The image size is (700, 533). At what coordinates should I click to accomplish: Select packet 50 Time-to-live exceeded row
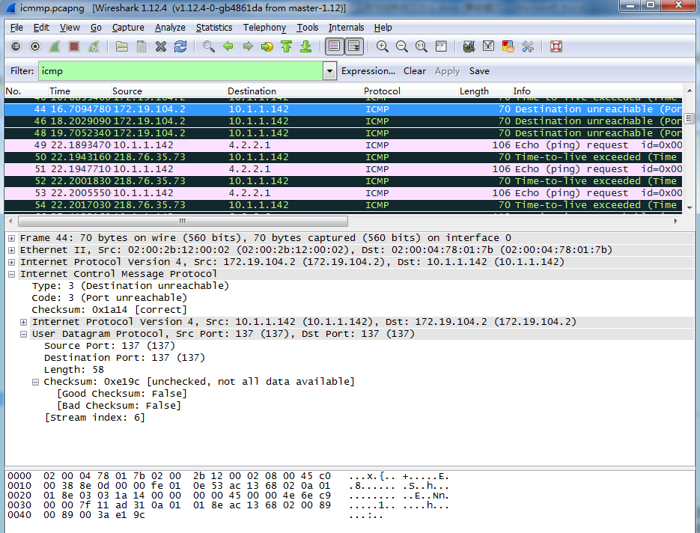344,157
